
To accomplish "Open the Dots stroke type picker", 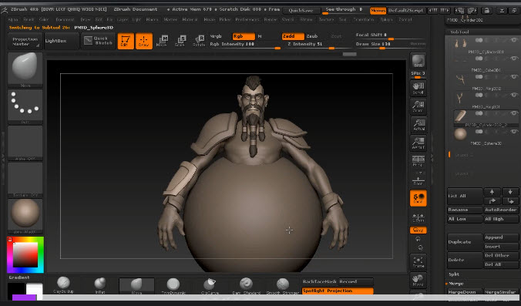I will point(25,106).
